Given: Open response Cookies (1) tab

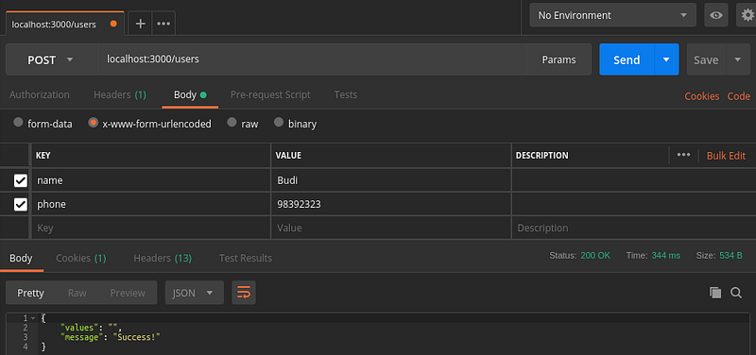Looking at the screenshot, I should pyautogui.click(x=81, y=258).
